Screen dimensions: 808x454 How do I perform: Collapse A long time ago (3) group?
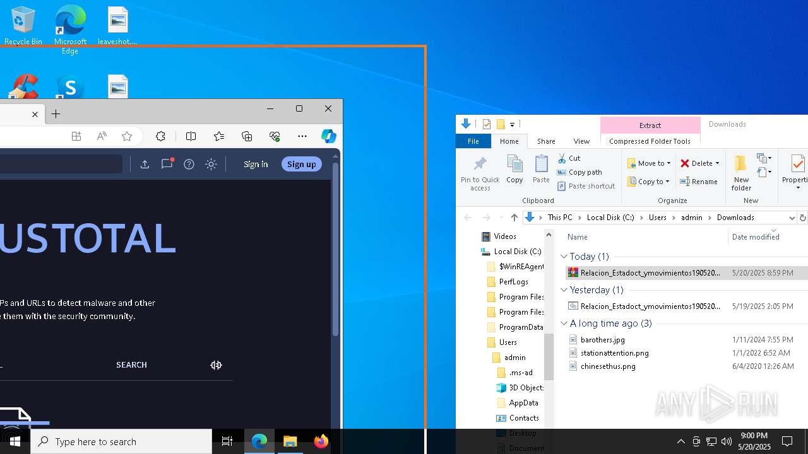[x=564, y=323]
